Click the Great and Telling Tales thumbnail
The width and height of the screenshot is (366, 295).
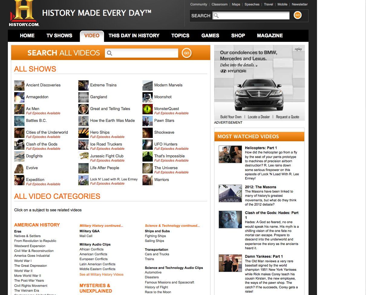pos(83,109)
